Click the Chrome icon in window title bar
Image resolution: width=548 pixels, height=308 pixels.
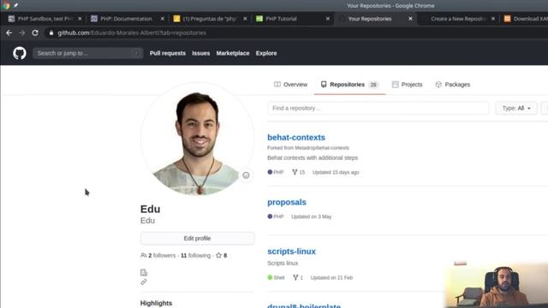tap(6, 6)
